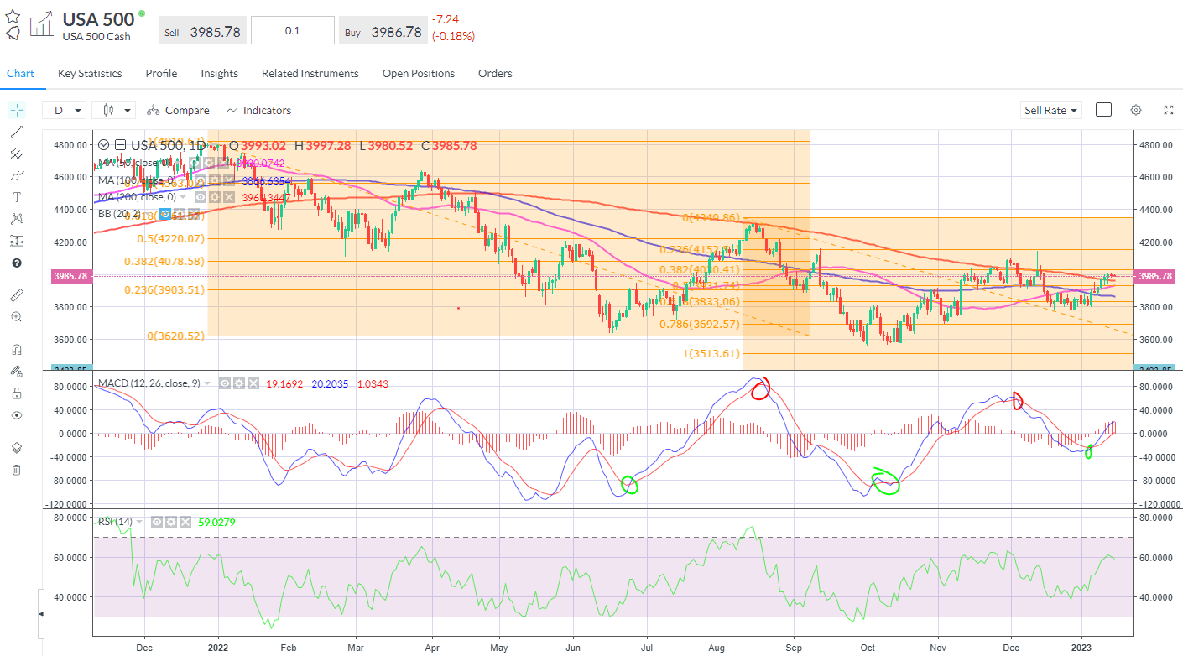
Task: Expand the left side panel arrow
Action: point(42,614)
